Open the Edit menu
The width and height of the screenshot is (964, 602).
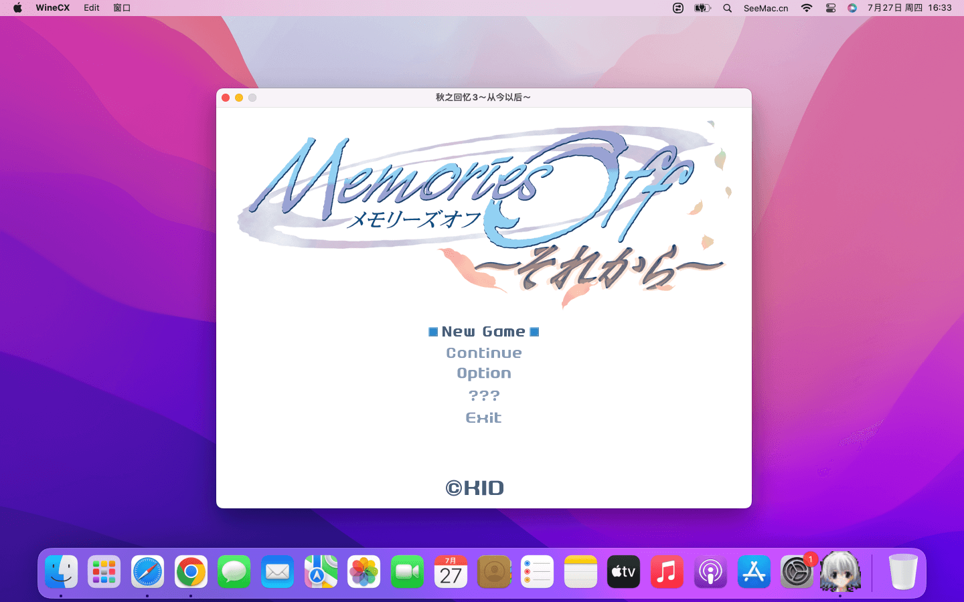92,8
